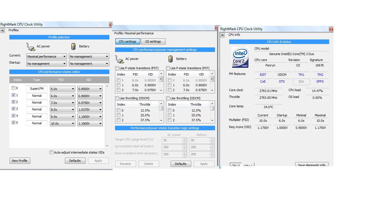The width and height of the screenshot is (387, 218).
Task: Increase AC power Target CPU usage spinner
Action: coord(184,139)
